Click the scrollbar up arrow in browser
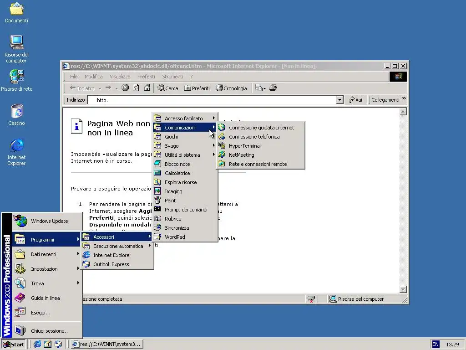The width and height of the screenshot is (466, 350). tap(403, 112)
